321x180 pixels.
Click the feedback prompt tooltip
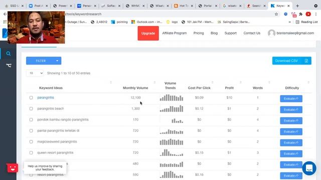[45, 168]
